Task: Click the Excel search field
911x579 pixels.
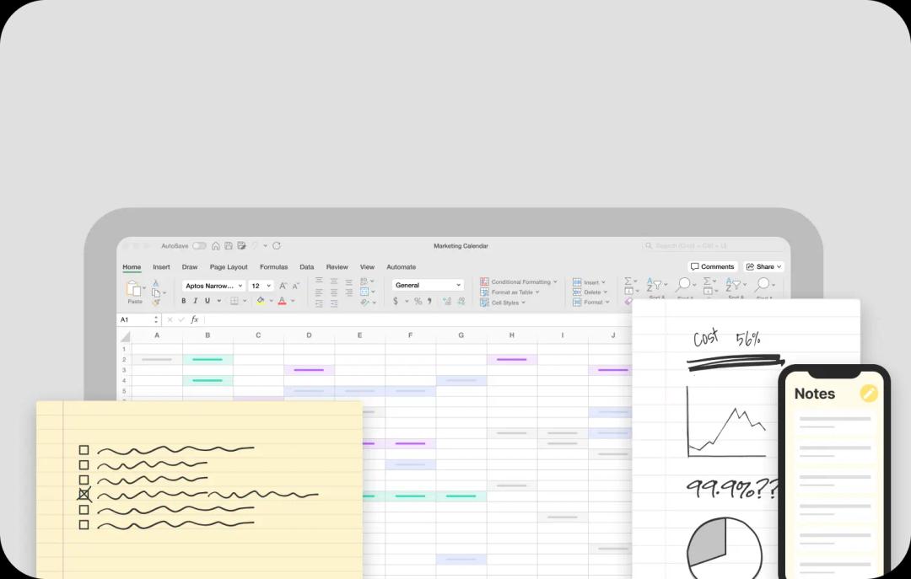Action: pyautogui.click(x=714, y=245)
